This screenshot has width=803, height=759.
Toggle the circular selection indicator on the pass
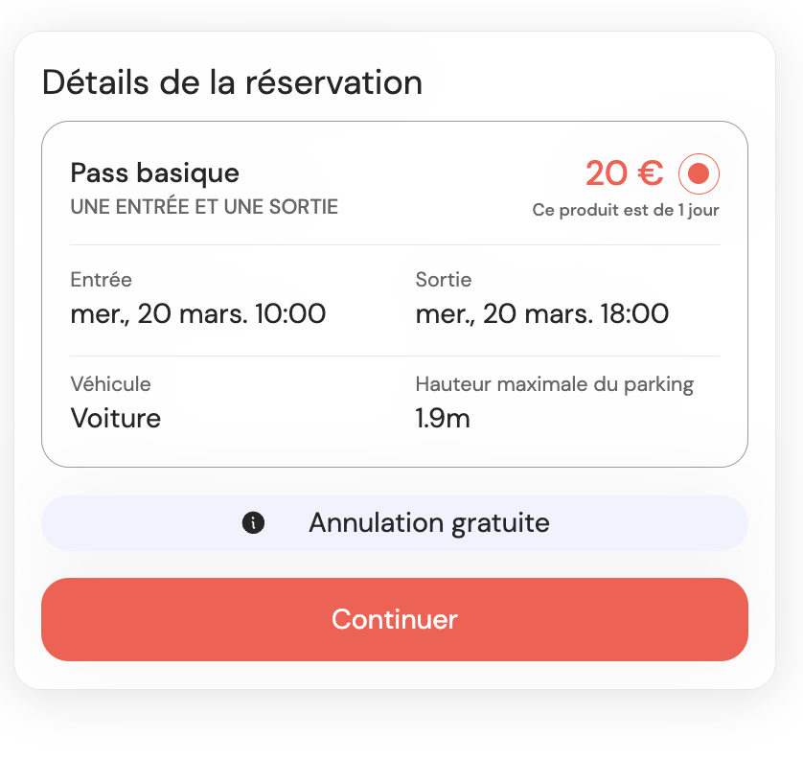click(x=699, y=173)
